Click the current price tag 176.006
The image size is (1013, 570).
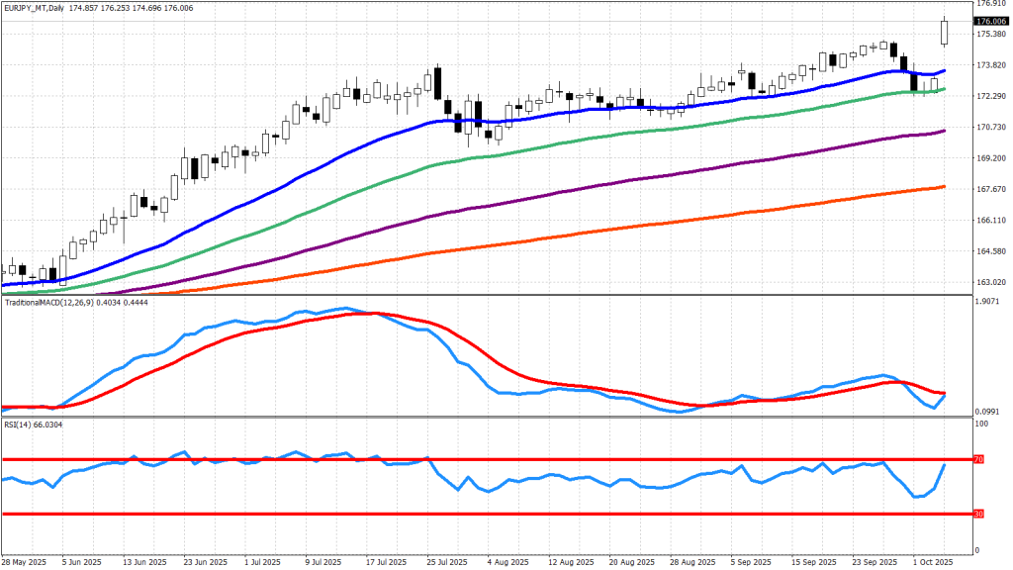pyautogui.click(x=990, y=21)
